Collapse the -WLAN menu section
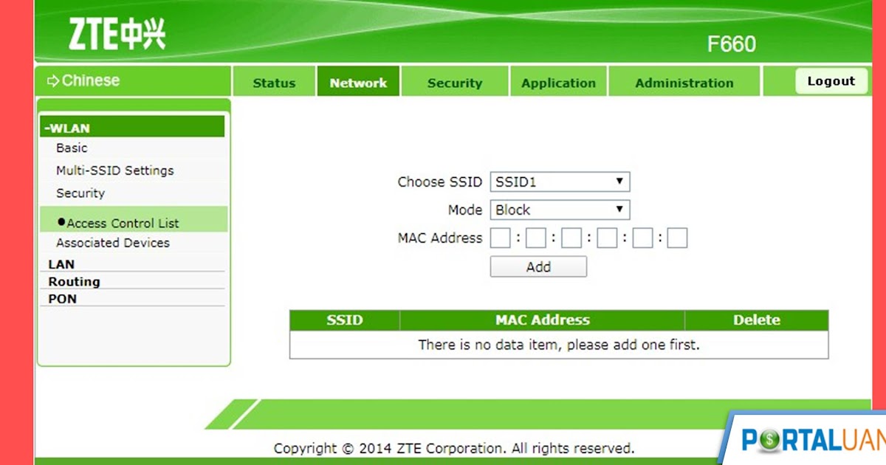This screenshot has height=465, width=886. [x=132, y=128]
